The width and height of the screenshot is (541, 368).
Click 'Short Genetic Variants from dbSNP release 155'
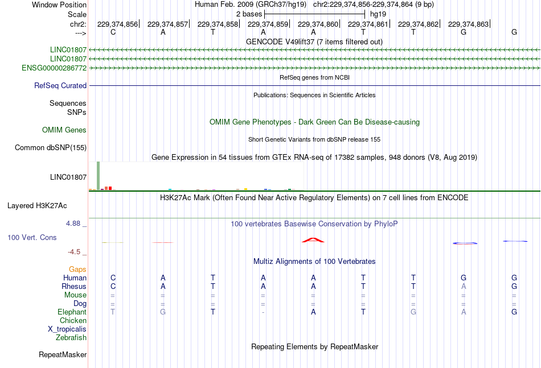[314, 139]
